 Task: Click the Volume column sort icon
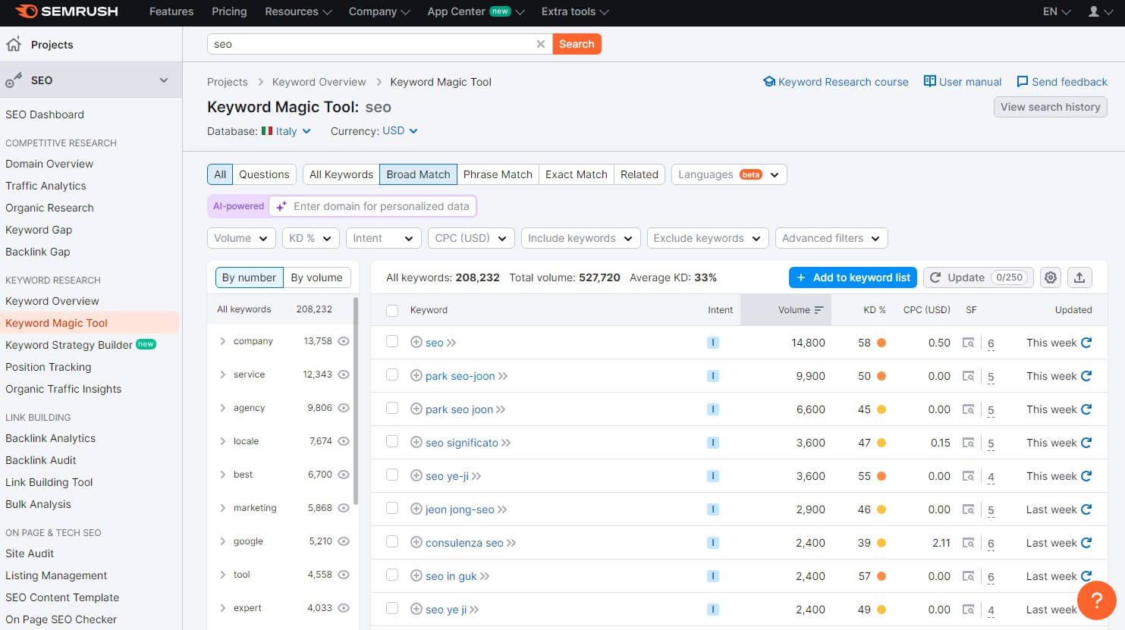[819, 310]
